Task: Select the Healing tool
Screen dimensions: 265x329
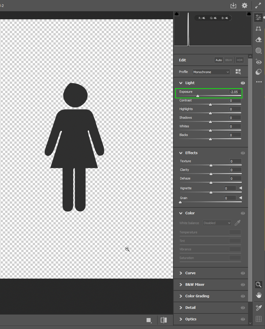Action: [x=258, y=39]
